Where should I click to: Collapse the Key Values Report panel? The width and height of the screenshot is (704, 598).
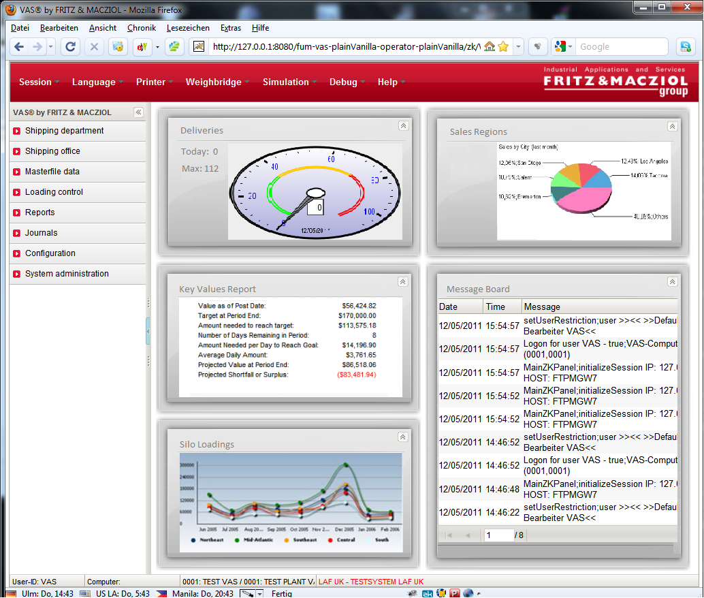pyautogui.click(x=402, y=282)
